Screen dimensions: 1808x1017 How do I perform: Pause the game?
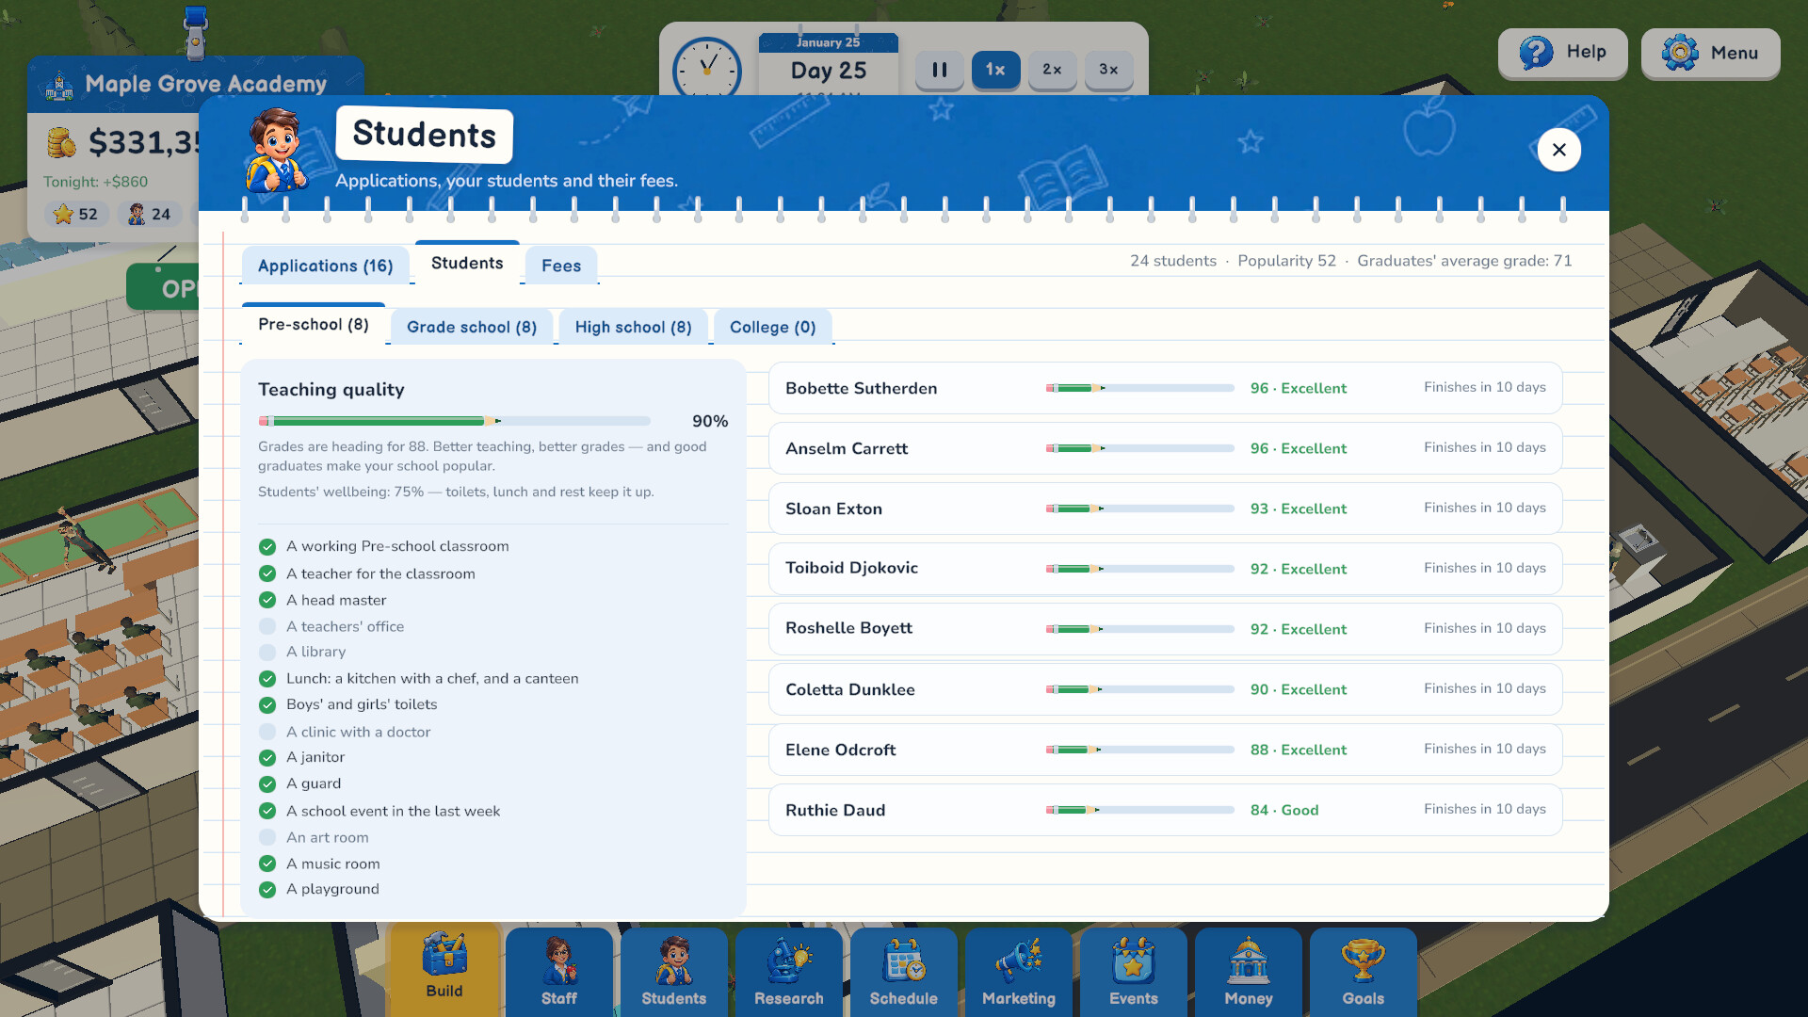tap(939, 70)
